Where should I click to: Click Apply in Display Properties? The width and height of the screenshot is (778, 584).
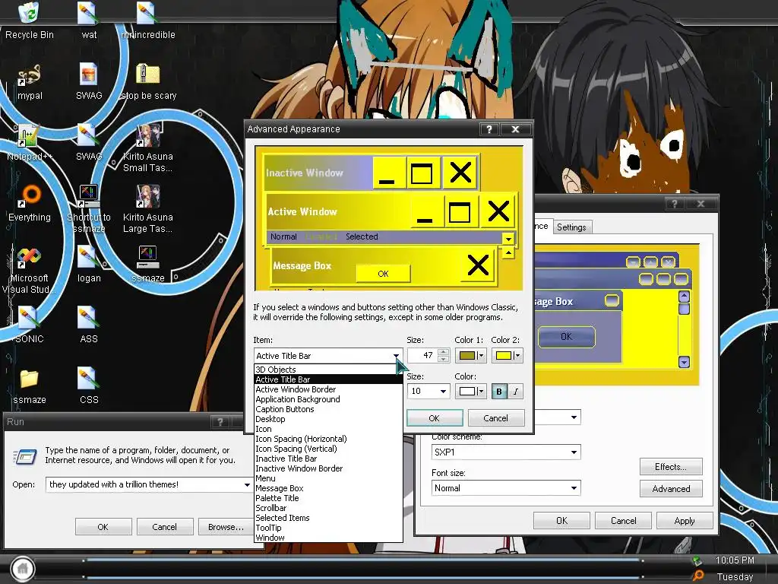(685, 521)
